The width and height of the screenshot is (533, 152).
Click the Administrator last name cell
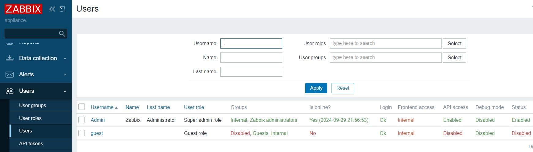click(x=161, y=120)
